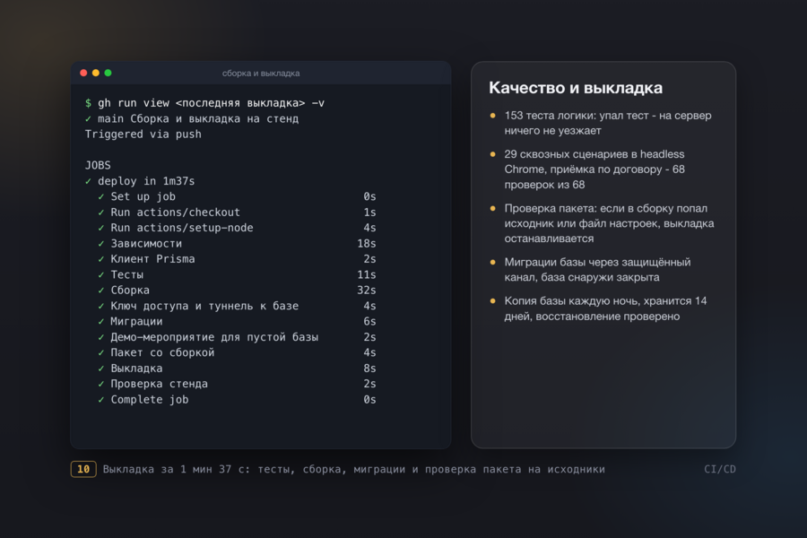This screenshot has height=538, width=807.
Task: Click the '32s' duration value
Action: [367, 291]
